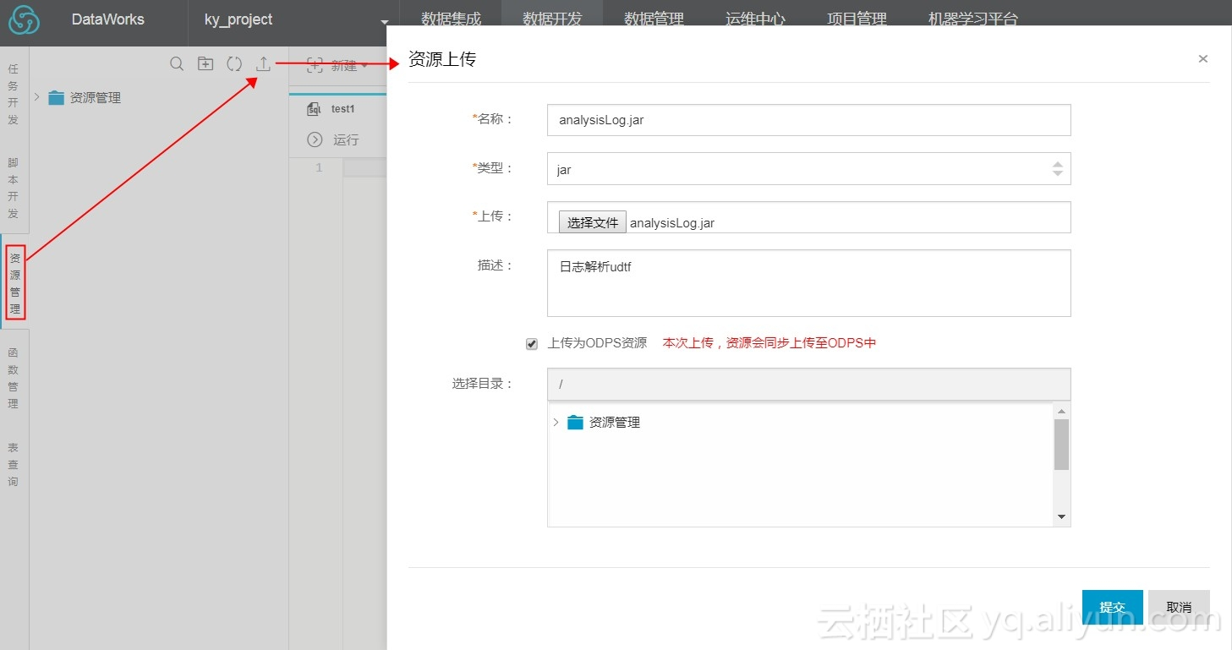The height and width of the screenshot is (650, 1232).
Task: Run the script with 运行 icon
Action: click(315, 139)
